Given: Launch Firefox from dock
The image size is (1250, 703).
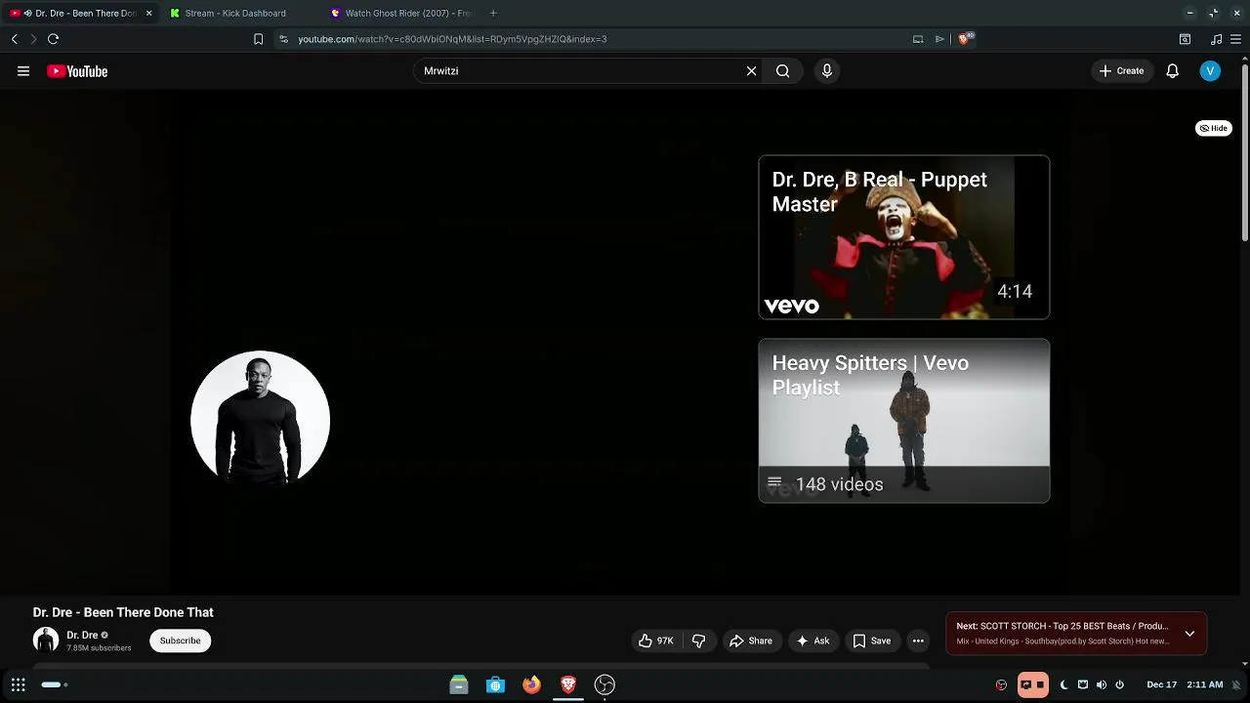Looking at the screenshot, I should click(531, 684).
